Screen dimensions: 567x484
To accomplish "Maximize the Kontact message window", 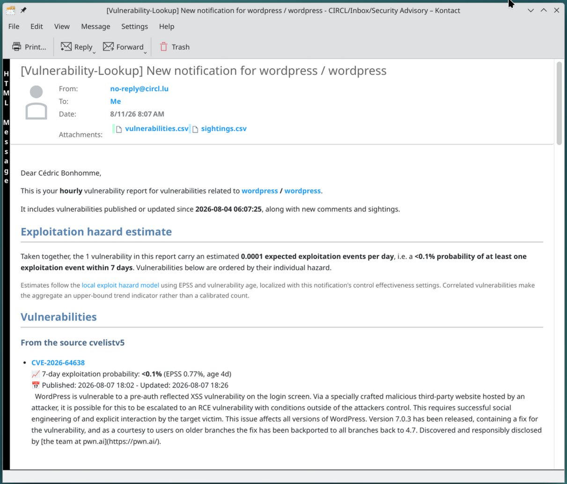I will coord(544,10).
